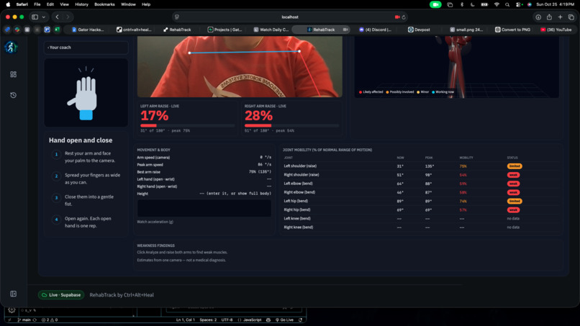Click the weak badge for Right hip (bend)
This screenshot has width=580, height=326.
pos(513,210)
